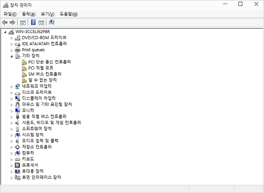Open the 도움말(H) menu
Viewport: 264px width, 193px height.
click(x=69, y=14)
